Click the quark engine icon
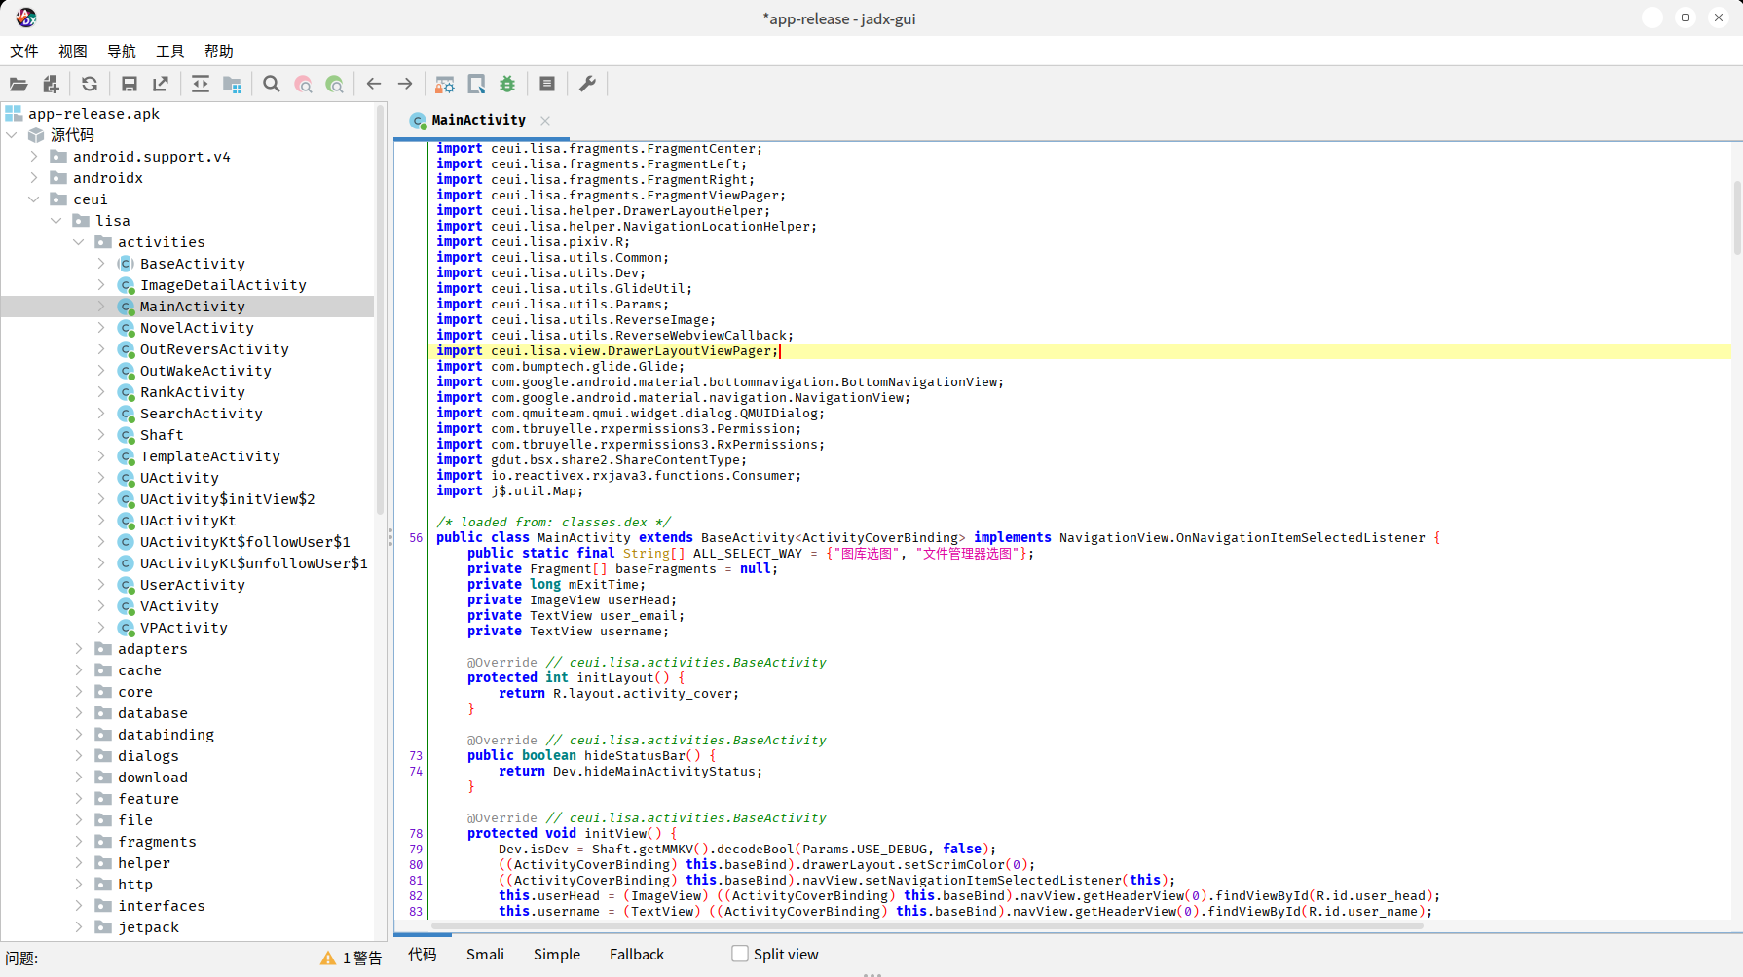This screenshot has width=1743, height=977. click(476, 85)
